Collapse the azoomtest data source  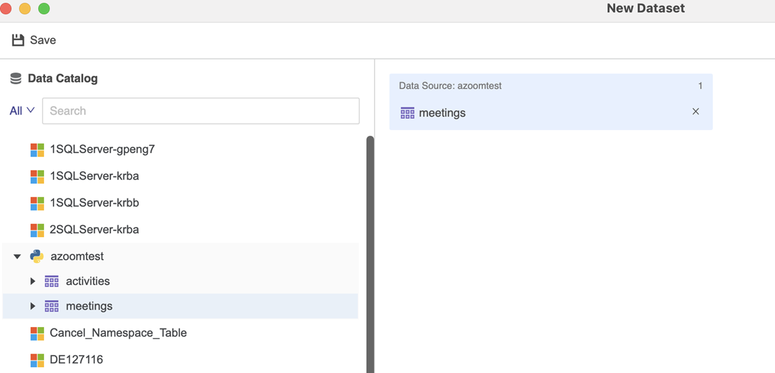coord(17,257)
